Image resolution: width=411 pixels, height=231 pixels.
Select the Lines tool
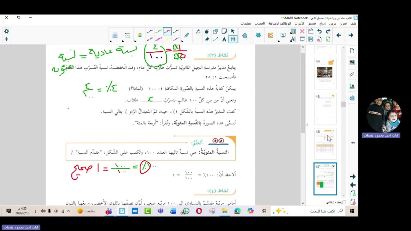coord(215,39)
